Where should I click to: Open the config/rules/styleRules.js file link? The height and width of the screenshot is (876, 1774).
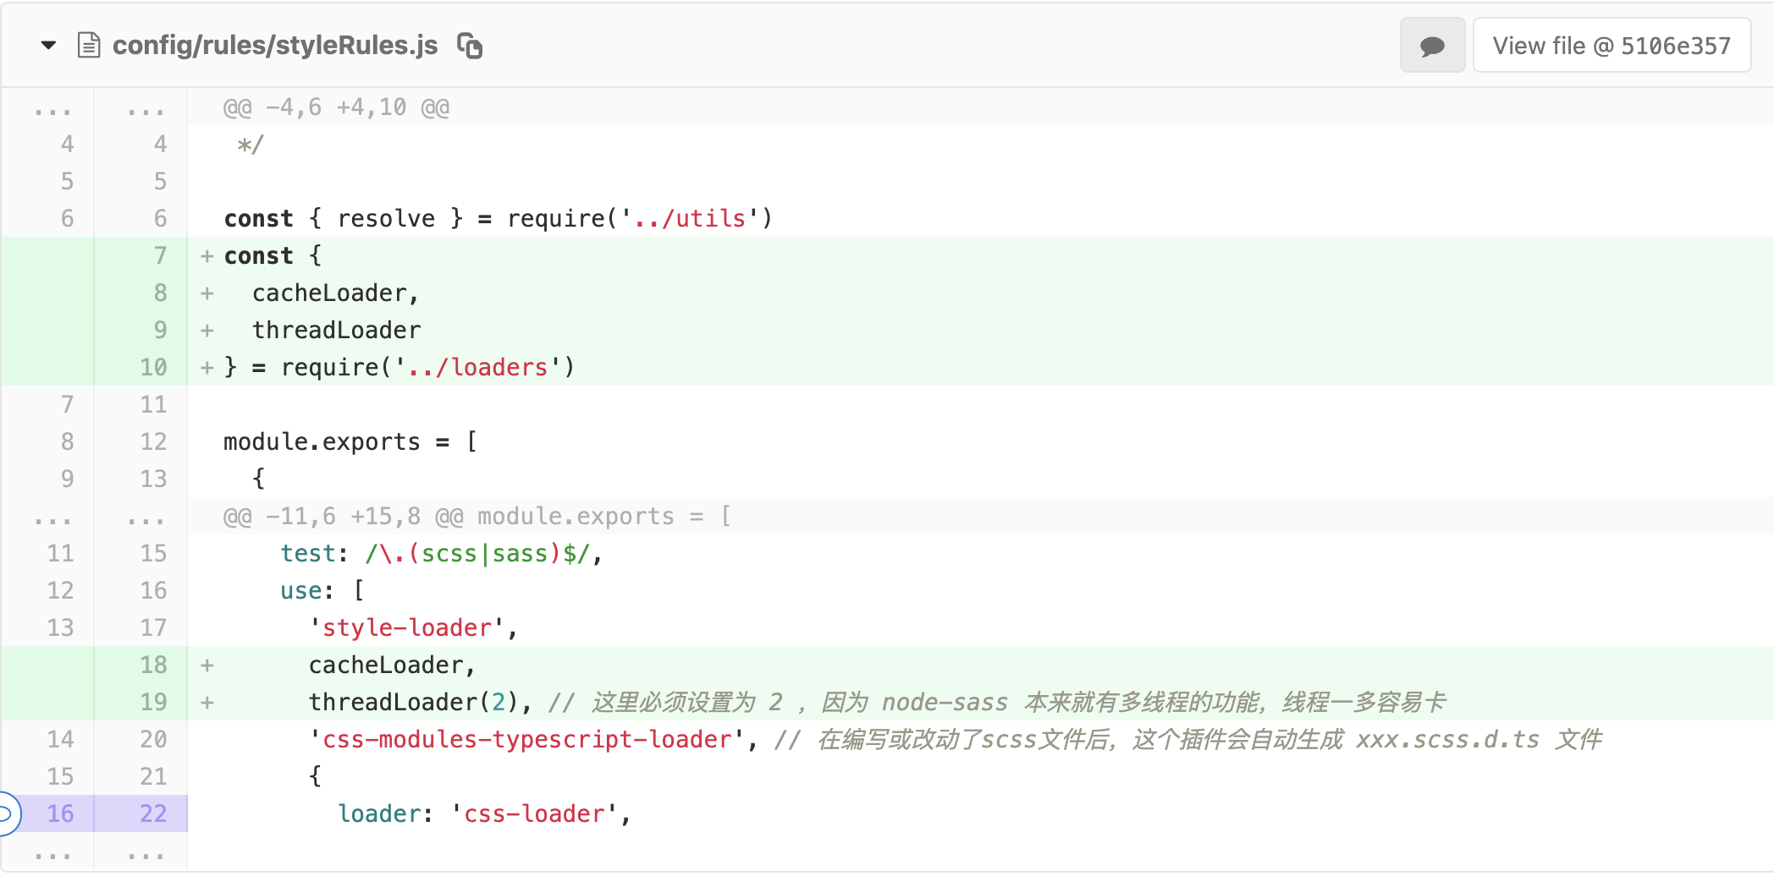(x=275, y=46)
